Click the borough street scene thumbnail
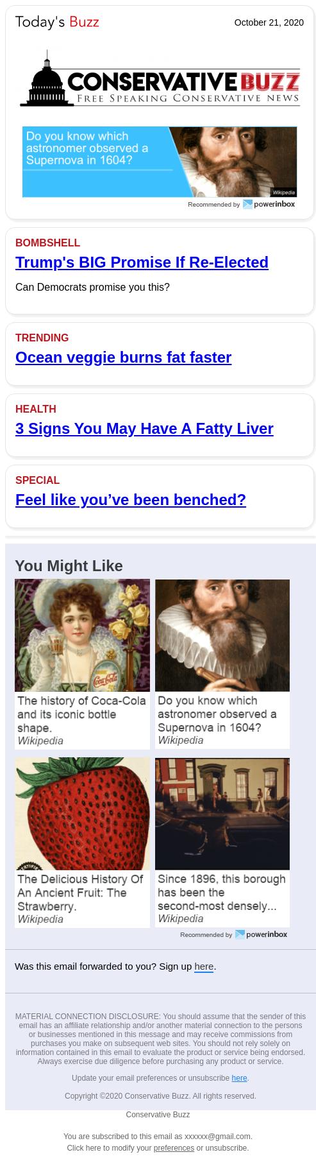Image resolution: width=316 pixels, height=1159 pixels. 222,814
